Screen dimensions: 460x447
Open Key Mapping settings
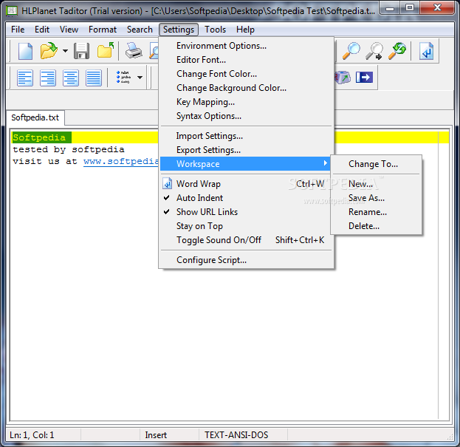point(246,102)
